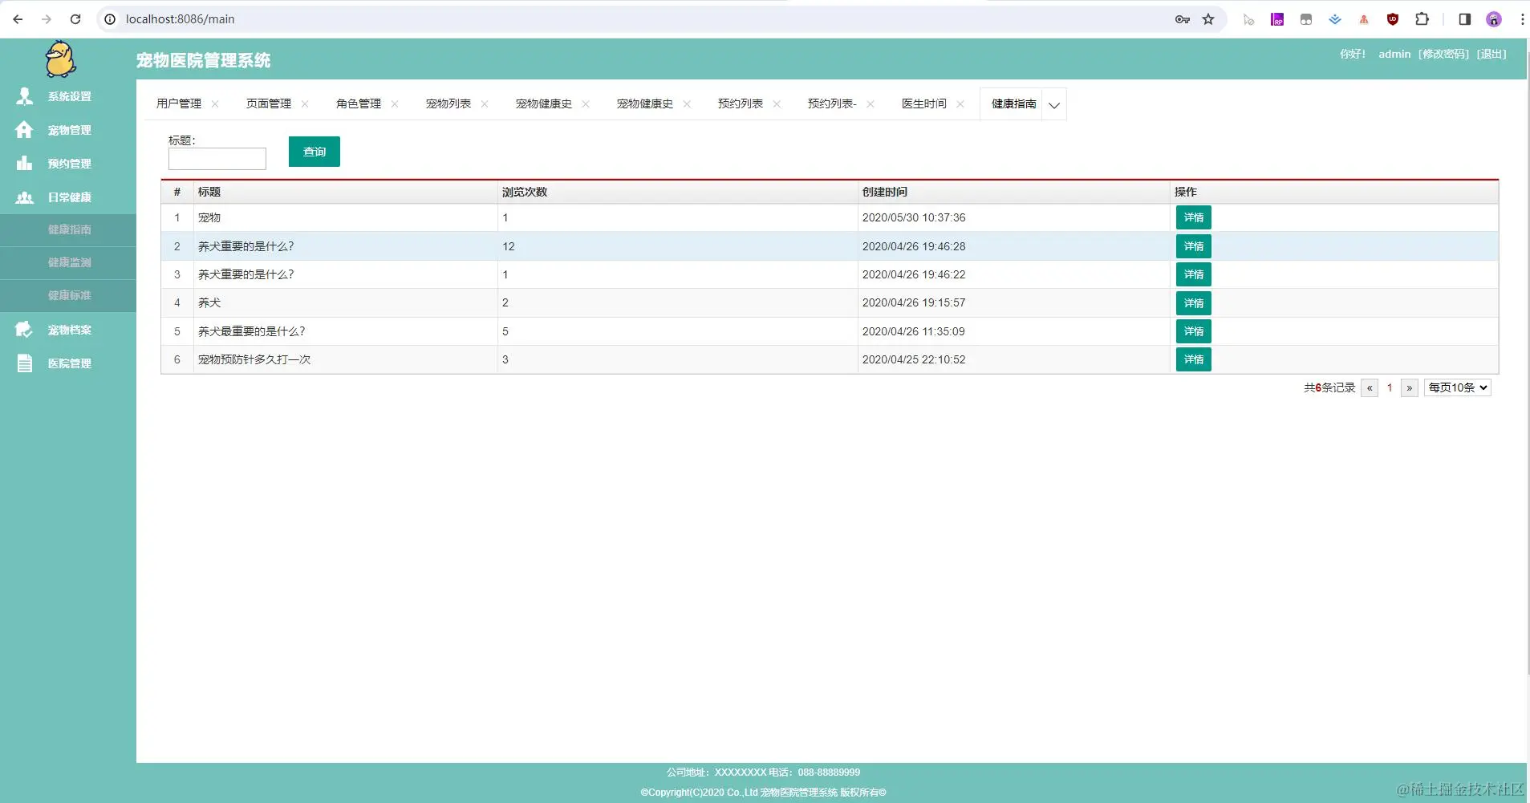
Task: Switch to 角色管理 tab
Action: pos(359,103)
